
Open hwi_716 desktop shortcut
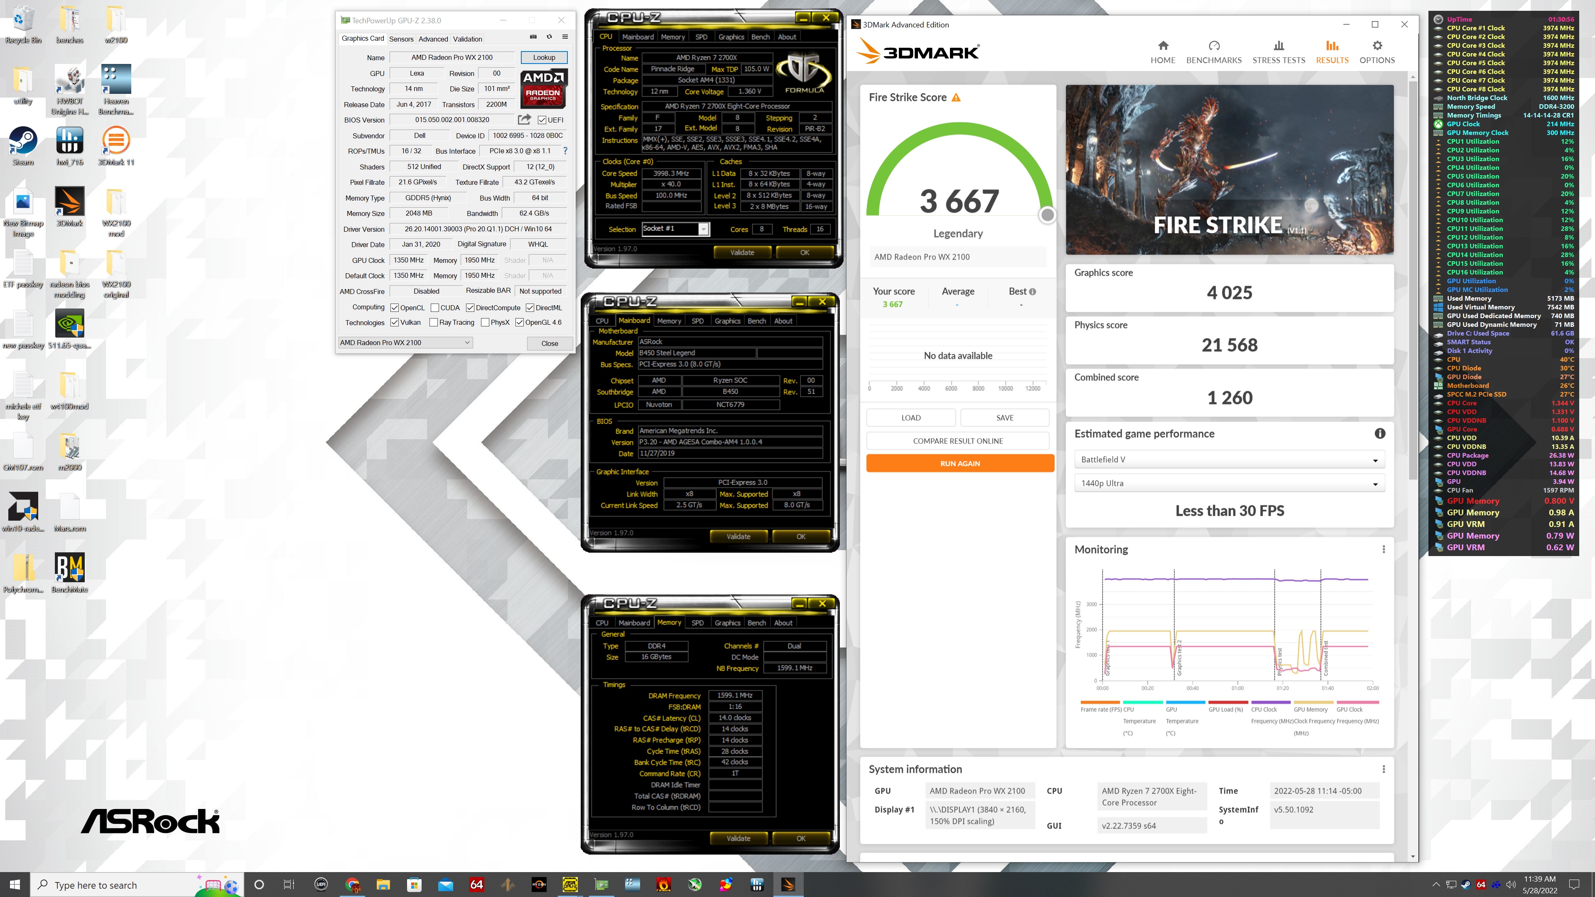click(x=69, y=146)
